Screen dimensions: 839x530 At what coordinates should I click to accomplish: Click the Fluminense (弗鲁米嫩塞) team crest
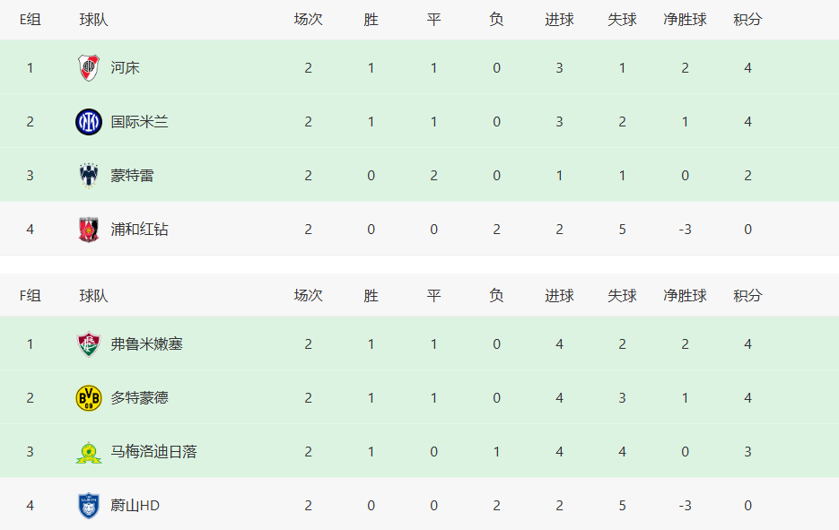(x=89, y=343)
